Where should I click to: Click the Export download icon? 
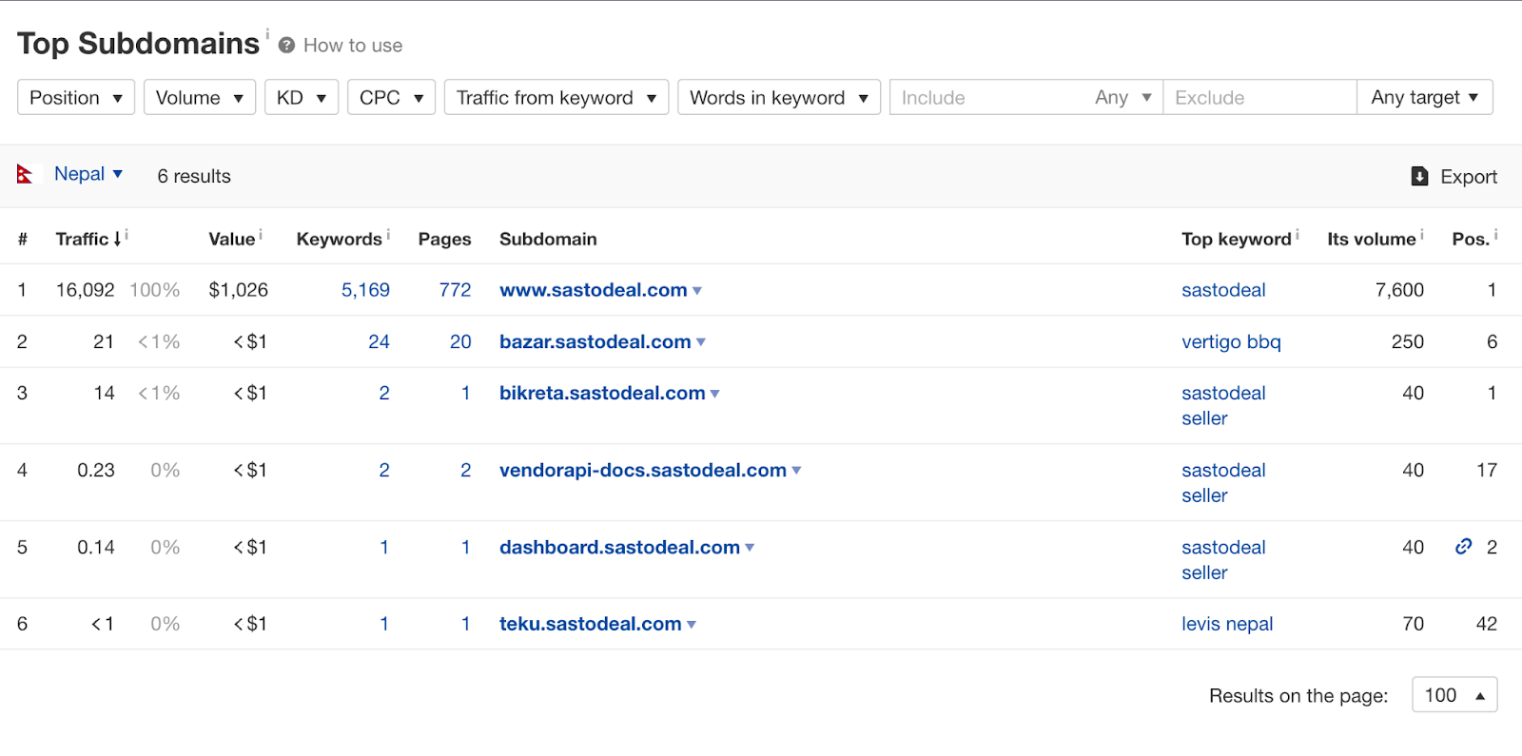[x=1419, y=176]
